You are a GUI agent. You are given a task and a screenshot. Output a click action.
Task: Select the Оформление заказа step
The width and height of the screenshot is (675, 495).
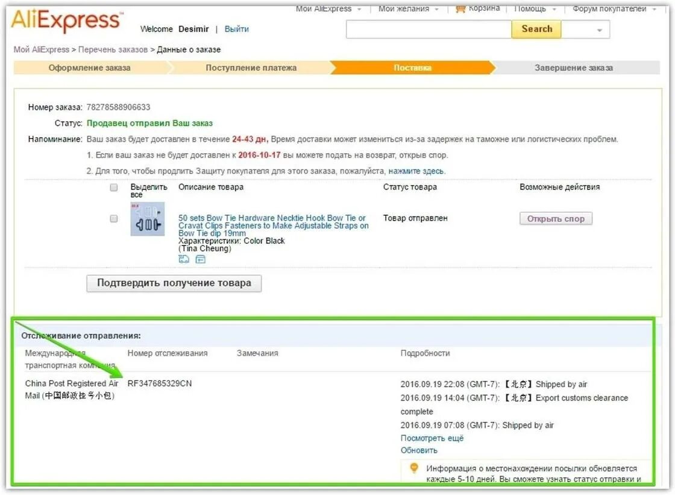[90, 68]
